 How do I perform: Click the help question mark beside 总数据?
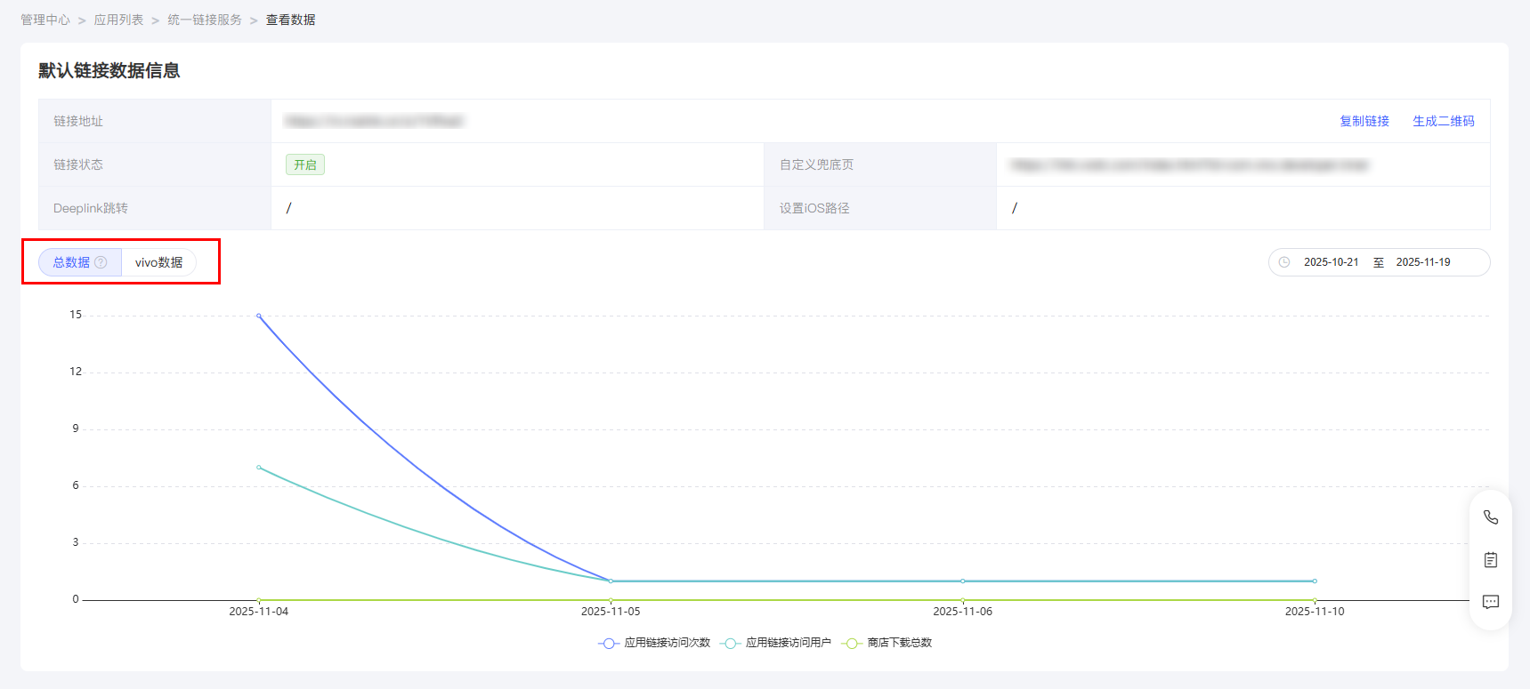tap(101, 262)
